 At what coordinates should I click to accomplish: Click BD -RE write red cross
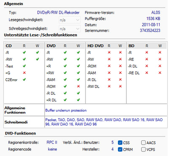coord(160,59)
